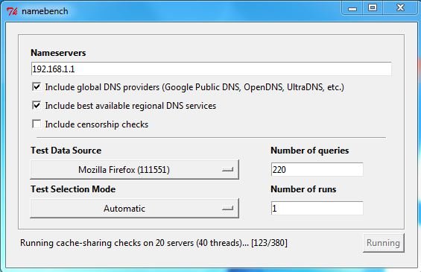Click the Number of queries field
The width and height of the screenshot is (421, 272).
(317, 170)
